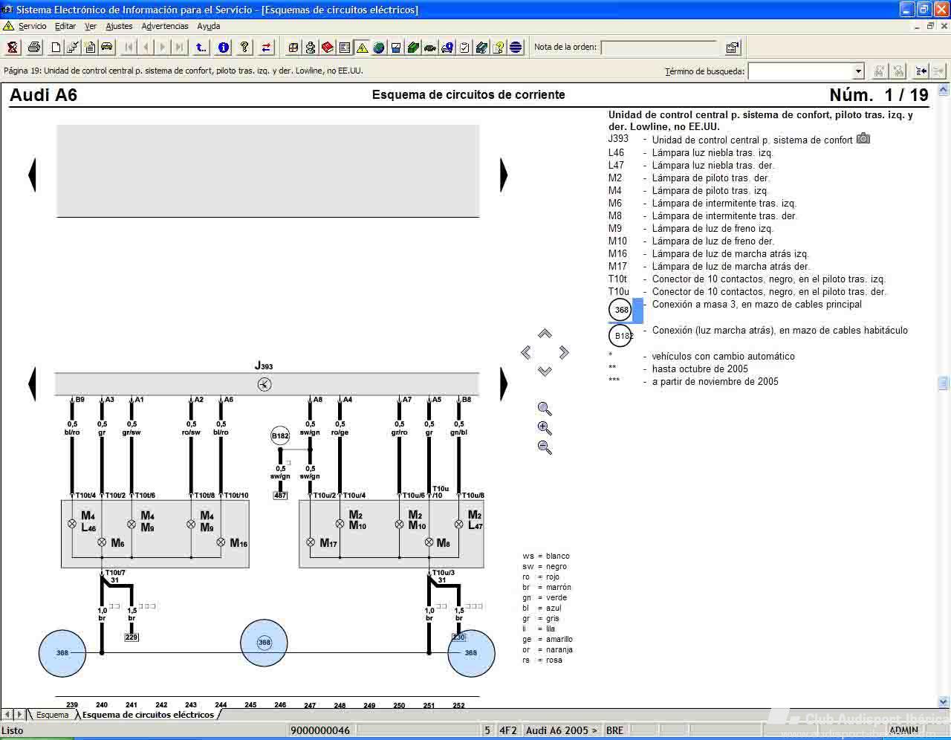Click the first binoculars search icon
Viewport: 951px width, 740px height.
879,71
